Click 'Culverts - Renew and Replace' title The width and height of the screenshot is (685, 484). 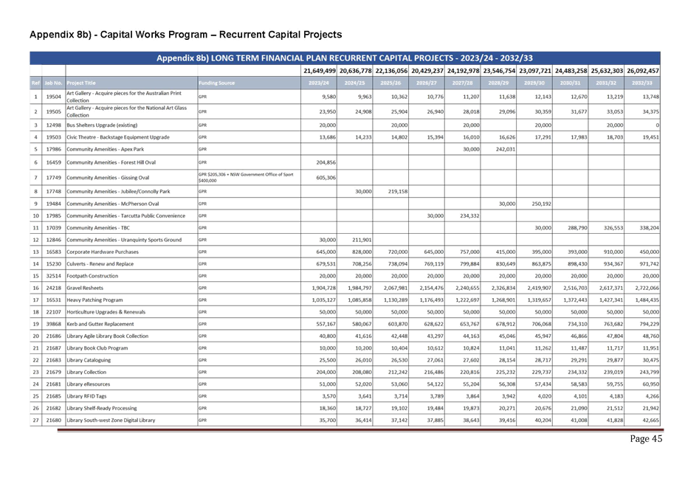click(100, 264)
